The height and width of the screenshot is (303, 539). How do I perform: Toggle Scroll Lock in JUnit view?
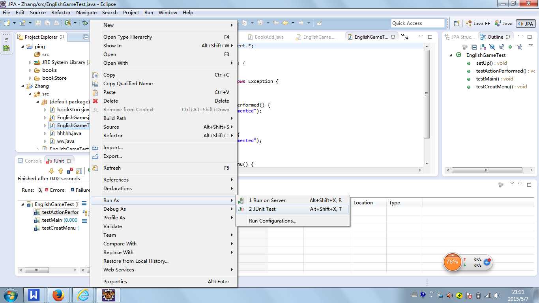[x=79, y=171]
